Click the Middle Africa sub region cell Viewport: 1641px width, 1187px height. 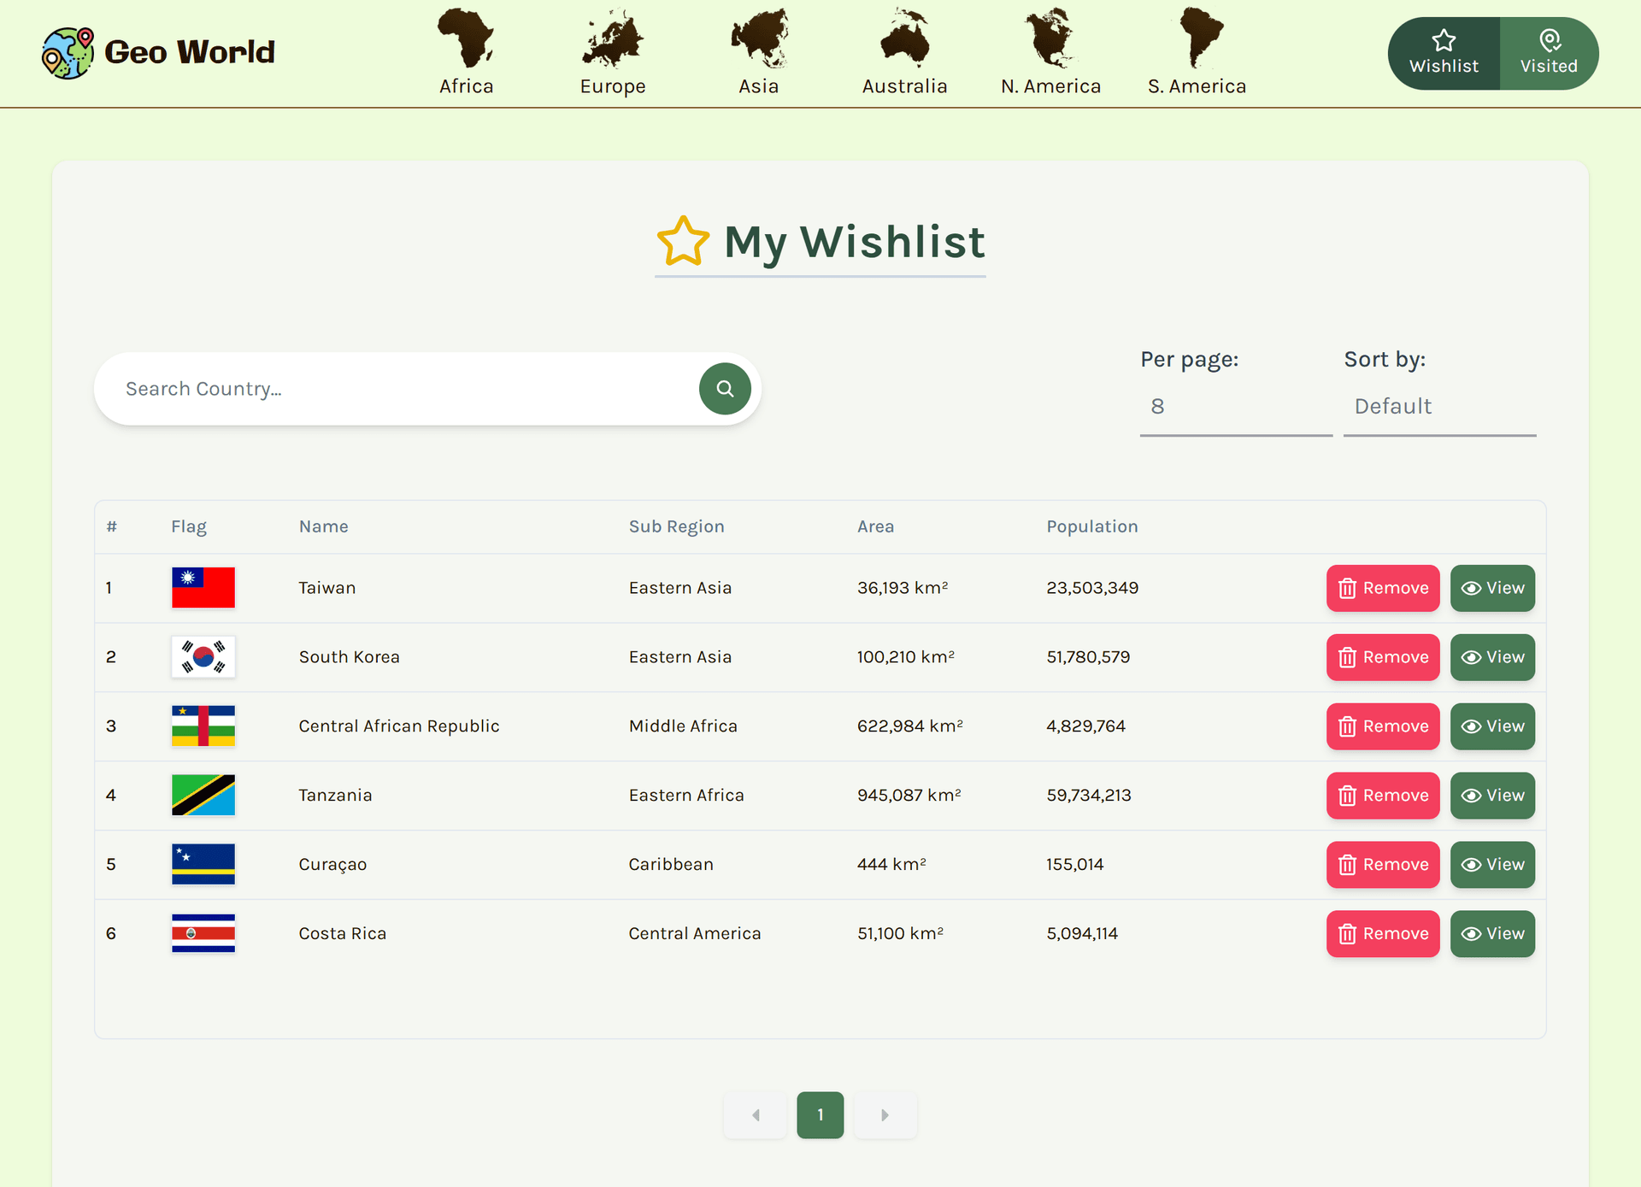pos(683,726)
